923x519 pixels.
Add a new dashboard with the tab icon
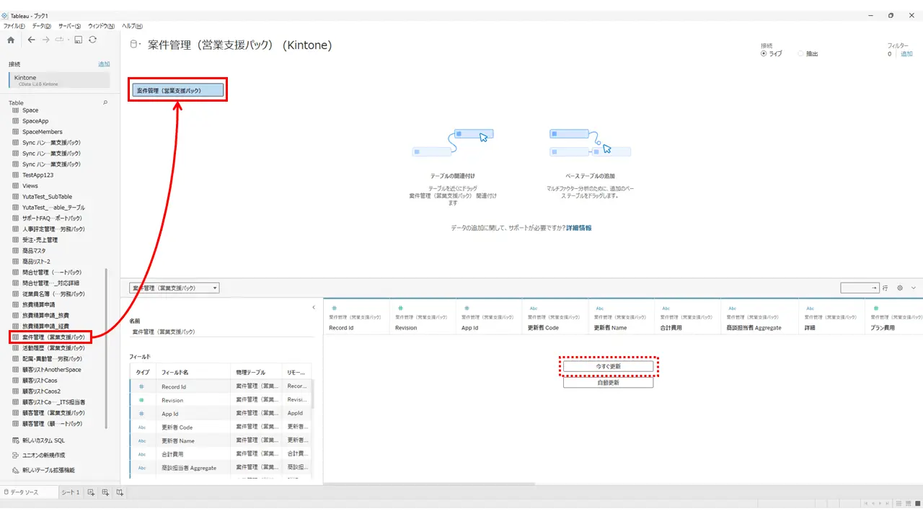click(105, 492)
